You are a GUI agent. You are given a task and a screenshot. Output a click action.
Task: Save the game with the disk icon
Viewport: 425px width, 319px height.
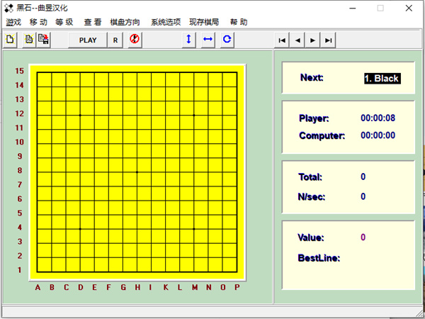coord(43,40)
